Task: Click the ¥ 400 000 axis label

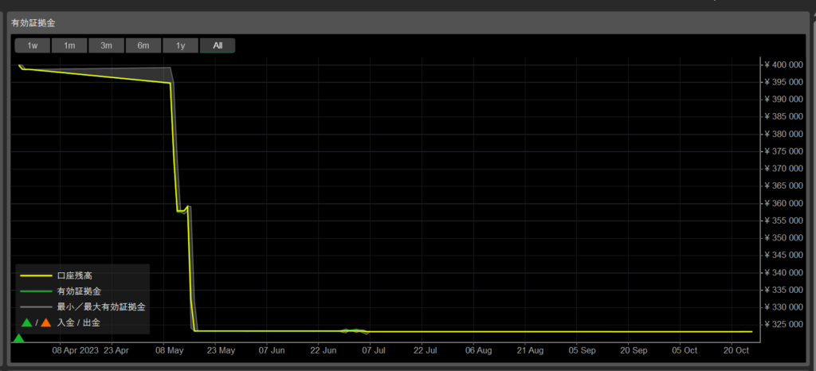Action: 786,64
